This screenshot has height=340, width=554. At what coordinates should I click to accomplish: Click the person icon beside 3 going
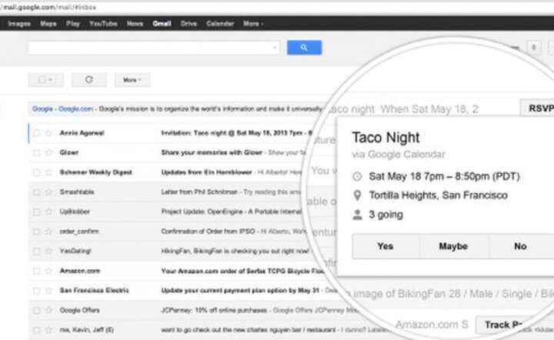(x=357, y=215)
